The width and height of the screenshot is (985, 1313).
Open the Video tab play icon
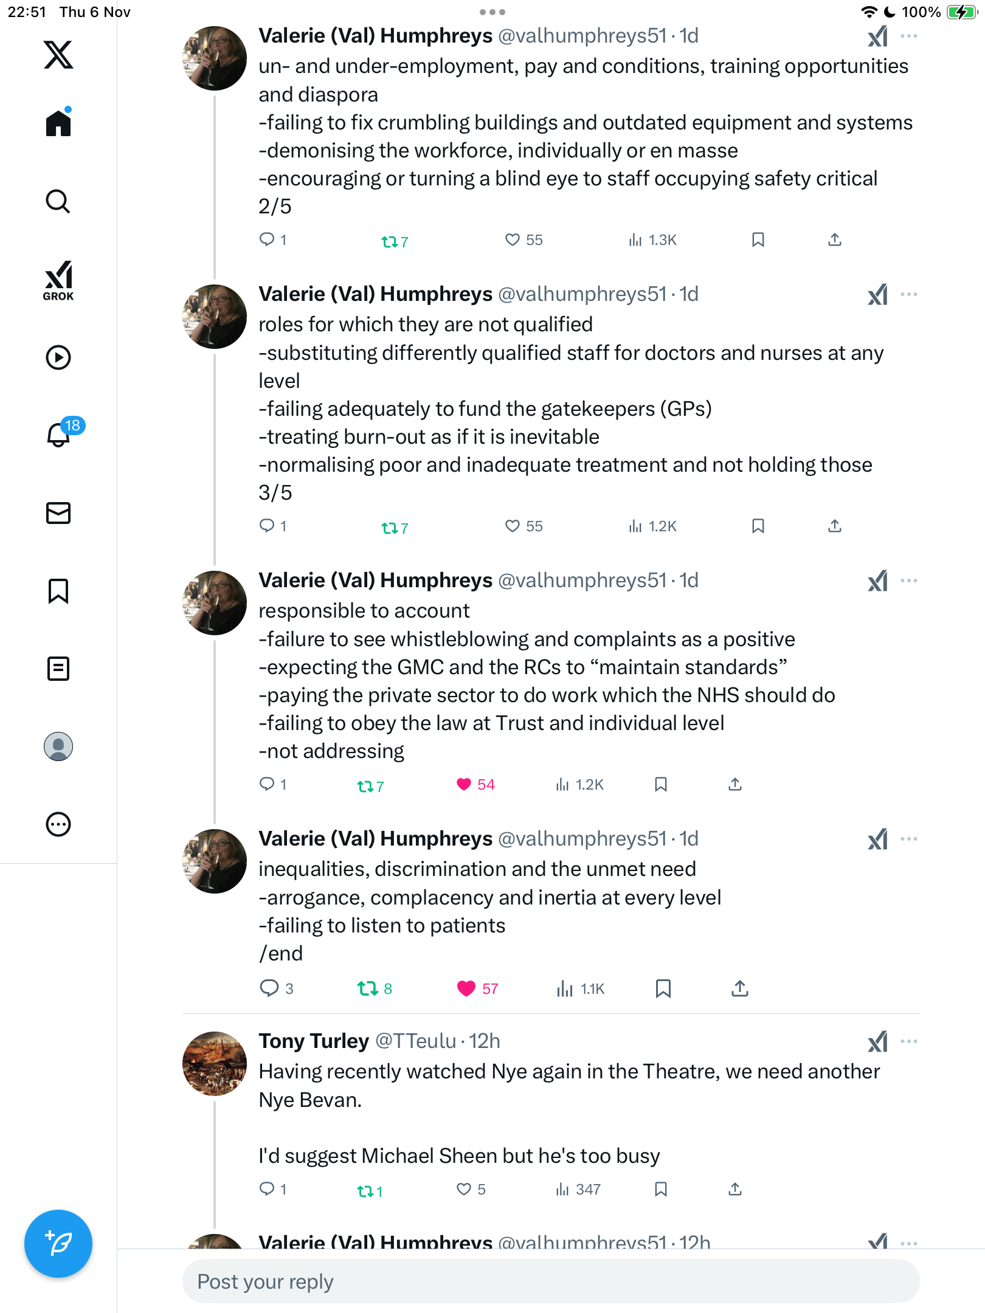coord(58,357)
